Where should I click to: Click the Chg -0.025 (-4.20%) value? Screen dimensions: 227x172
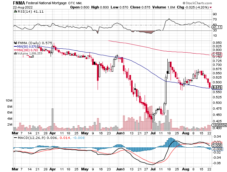pyautogui.click(x=193, y=7)
